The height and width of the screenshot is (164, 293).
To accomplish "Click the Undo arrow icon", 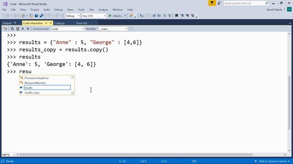I will click(x=49, y=16).
